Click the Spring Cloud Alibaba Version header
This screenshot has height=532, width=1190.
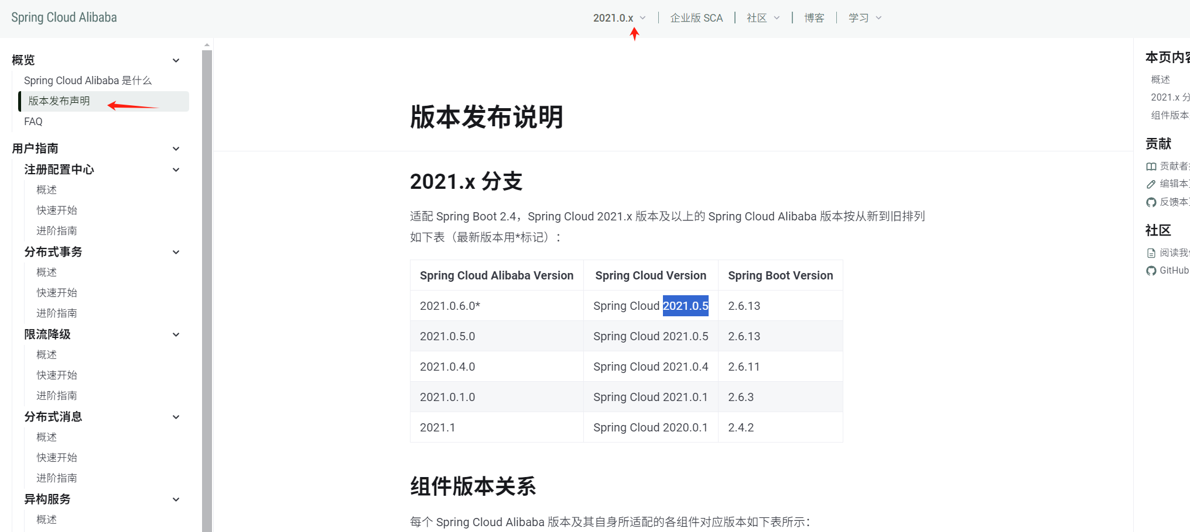tap(497, 275)
